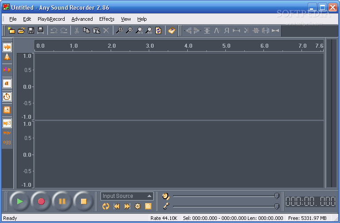Viewport: 340px width, 223px height.
Task: Click the disabled insert silence effect icon
Action: click(x=236, y=31)
